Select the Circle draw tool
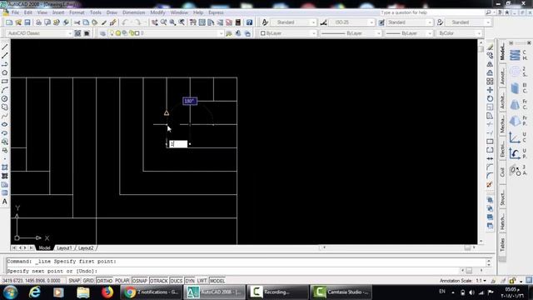Image resolution: width=533 pixels, height=300 pixels. pyautogui.click(x=5, y=98)
